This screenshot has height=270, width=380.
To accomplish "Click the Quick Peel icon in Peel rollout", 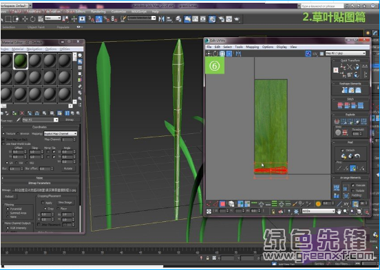I will (344, 156).
